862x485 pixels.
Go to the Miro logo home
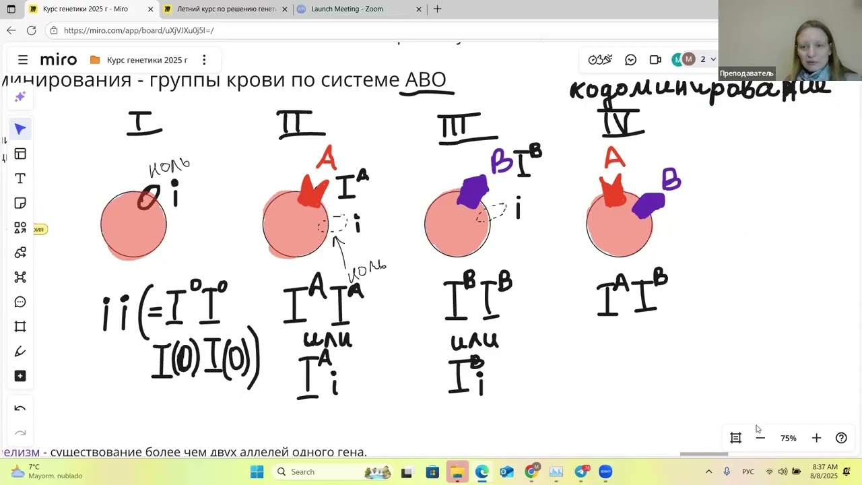pyautogui.click(x=59, y=60)
